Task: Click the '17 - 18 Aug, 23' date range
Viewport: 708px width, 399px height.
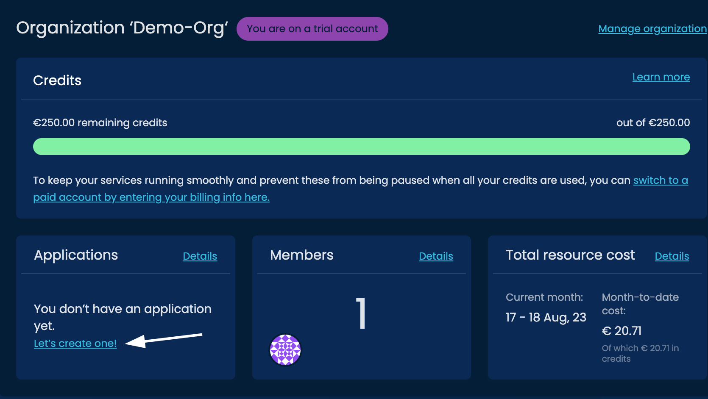Action: pos(546,317)
